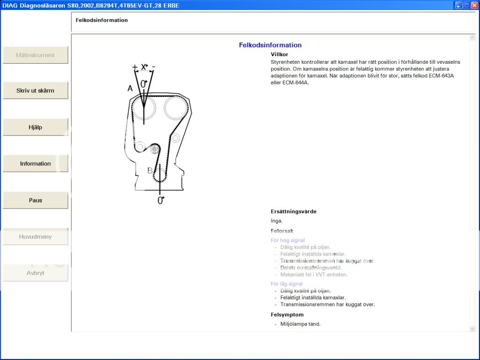Return to Huvudmeny
This screenshot has width=480, height=360.
point(35,237)
